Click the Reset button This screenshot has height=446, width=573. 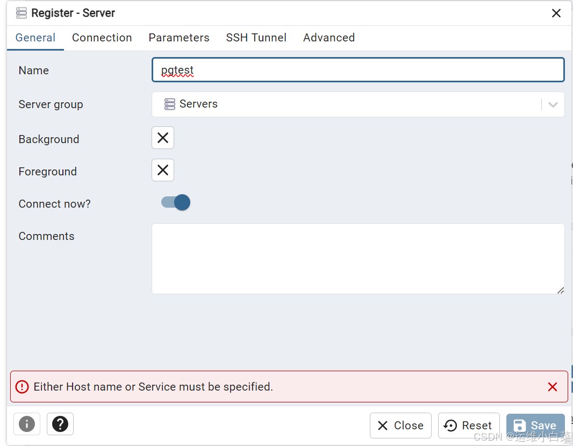pos(469,426)
